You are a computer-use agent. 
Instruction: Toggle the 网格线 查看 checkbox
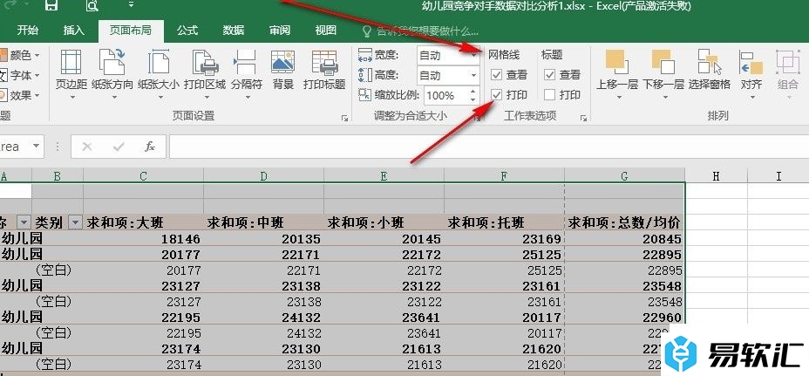click(x=497, y=75)
